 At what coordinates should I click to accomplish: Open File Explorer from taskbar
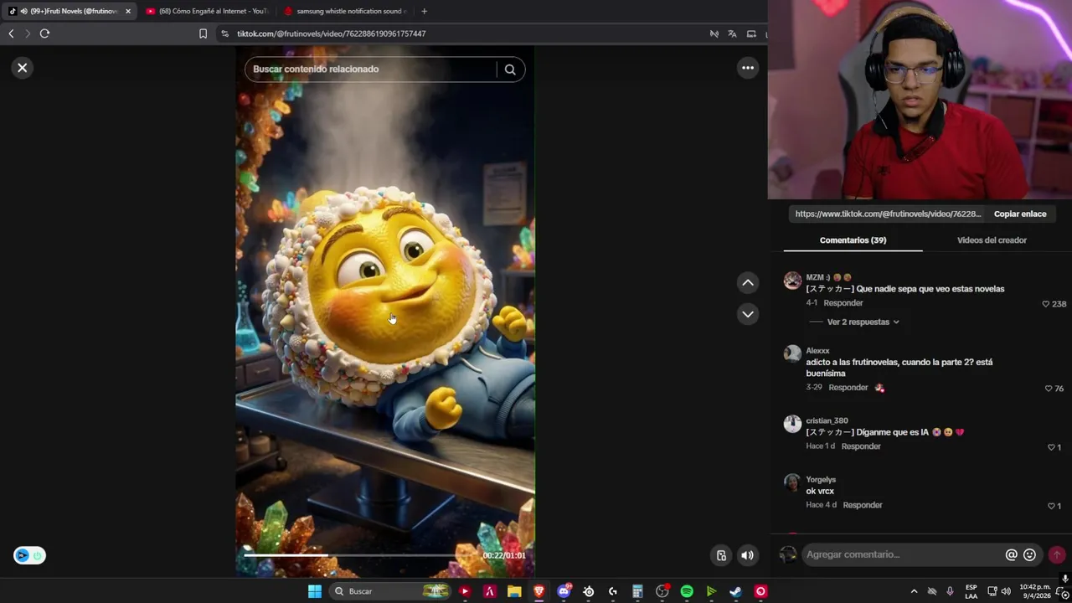pos(514,591)
